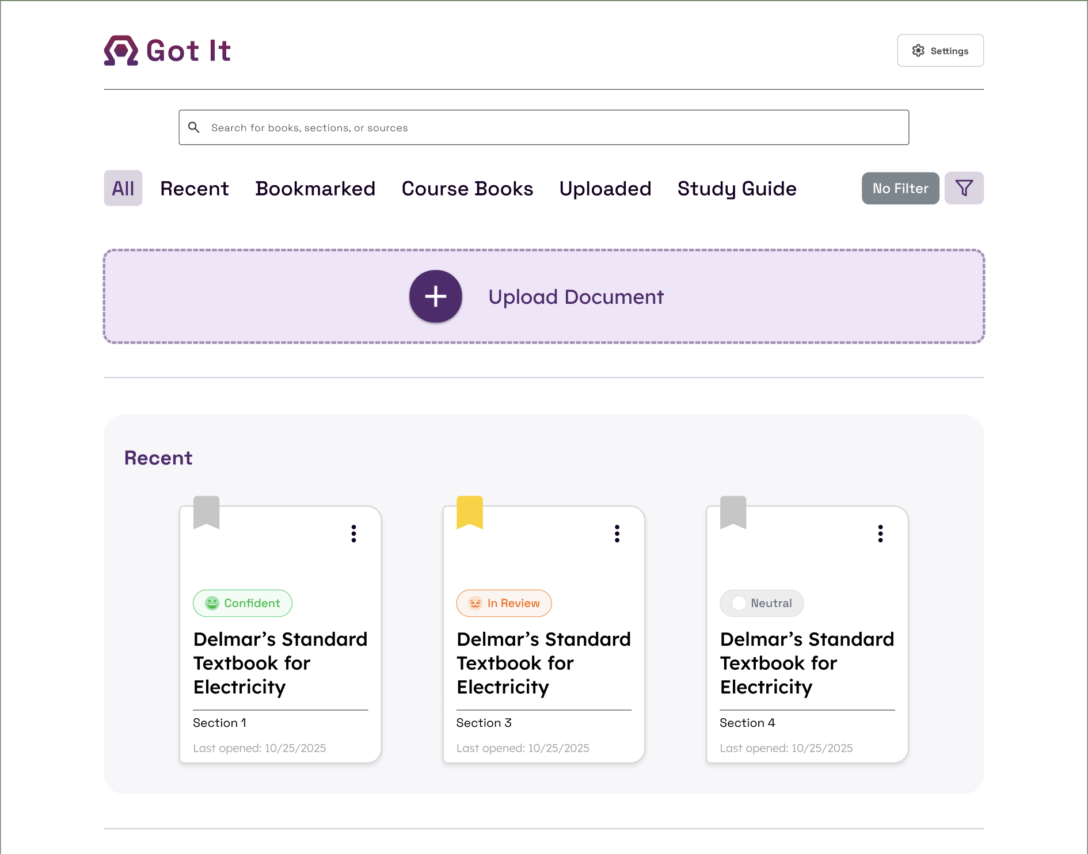The width and height of the screenshot is (1088, 854).
Task: Click the grey Neutral status badge
Action: 762,603
